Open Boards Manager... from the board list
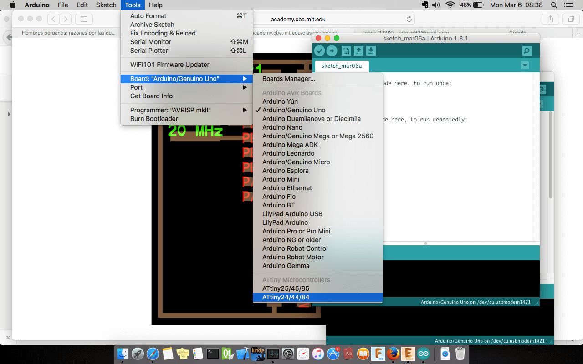The height and width of the screenshot is (364, 583). tap(317, 79)
